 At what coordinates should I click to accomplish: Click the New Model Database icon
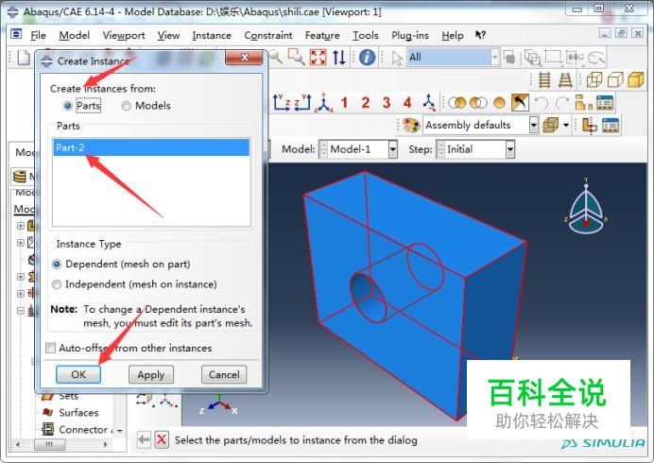click(24, 57)
